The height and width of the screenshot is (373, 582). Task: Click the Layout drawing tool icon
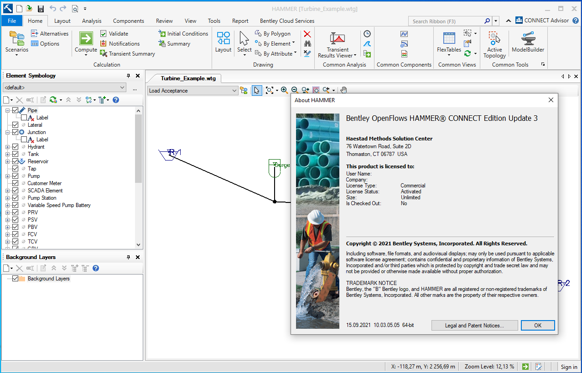(x=223, y=39)
